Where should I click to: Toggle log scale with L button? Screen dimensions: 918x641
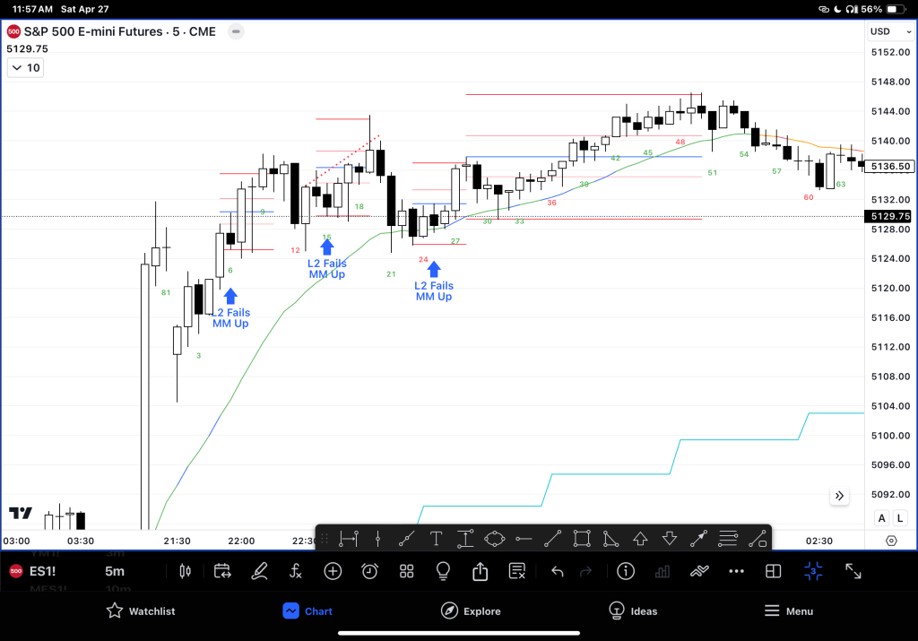[x=899, y=518]
